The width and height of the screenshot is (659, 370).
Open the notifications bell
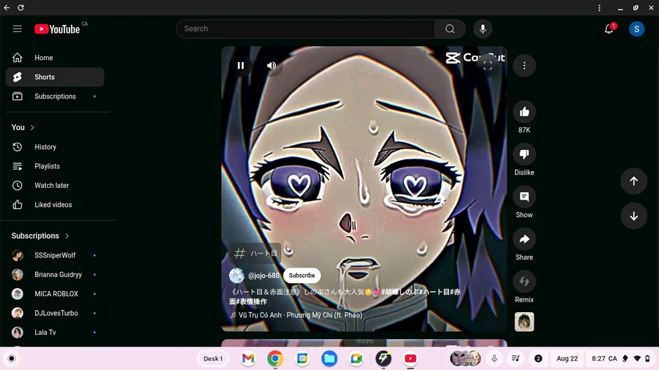click(x=609, y=29)
